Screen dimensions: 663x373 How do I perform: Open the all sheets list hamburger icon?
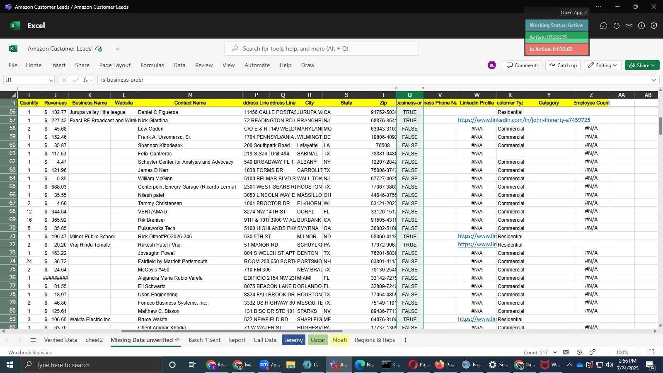33,340
